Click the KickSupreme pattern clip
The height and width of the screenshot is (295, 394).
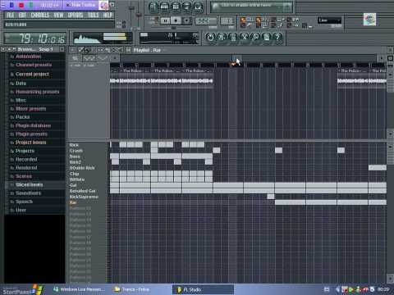271,197
